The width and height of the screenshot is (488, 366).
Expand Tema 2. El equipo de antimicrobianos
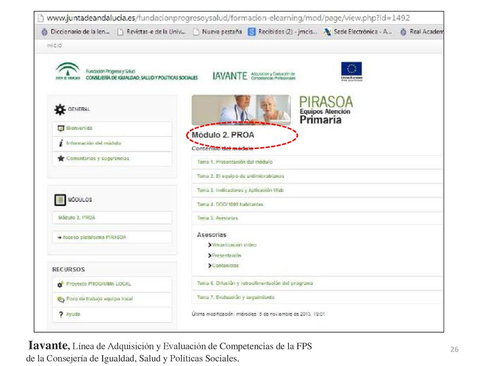pyautogui.click(x=317, y=176)
